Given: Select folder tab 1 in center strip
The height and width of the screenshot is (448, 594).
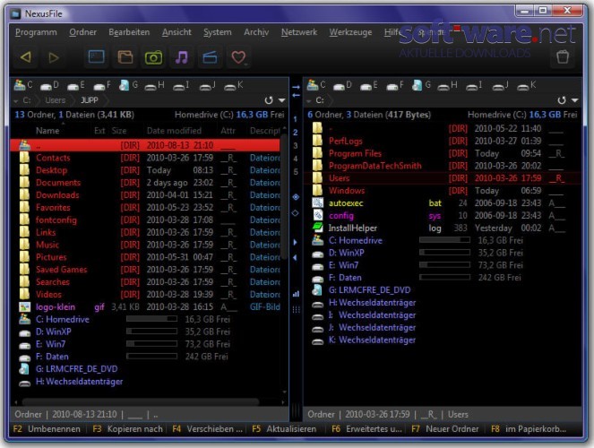Looking at the screenshot, I should (x=295, y=119).
